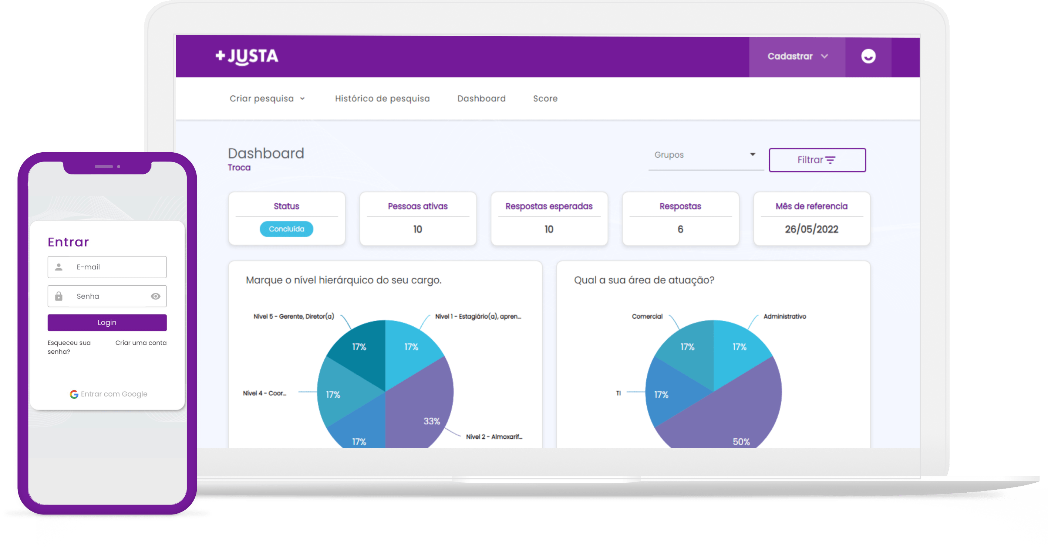This screenshot has width=1048, height=547.
Task: Click the Status card title
Action: (286, 207)
